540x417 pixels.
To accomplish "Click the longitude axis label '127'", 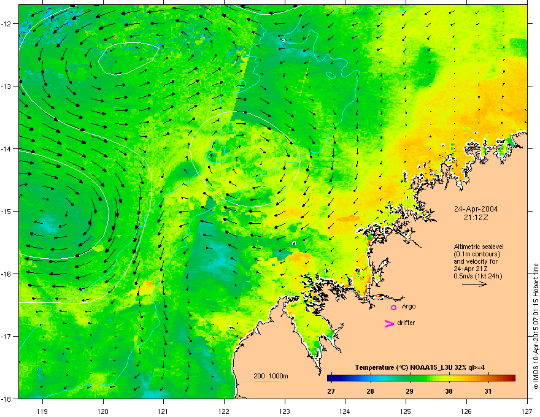I will (527, 411).
